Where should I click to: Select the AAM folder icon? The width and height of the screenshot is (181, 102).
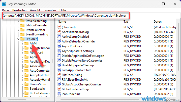pos(26,43)
